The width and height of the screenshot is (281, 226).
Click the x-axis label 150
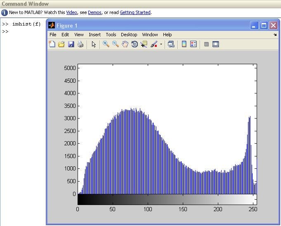[x=183, y=209]
